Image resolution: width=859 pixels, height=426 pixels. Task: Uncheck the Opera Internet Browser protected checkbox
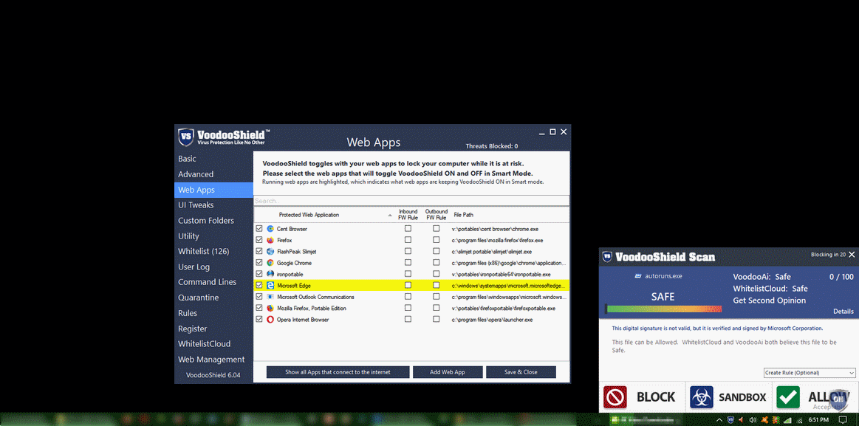(259, 319)
